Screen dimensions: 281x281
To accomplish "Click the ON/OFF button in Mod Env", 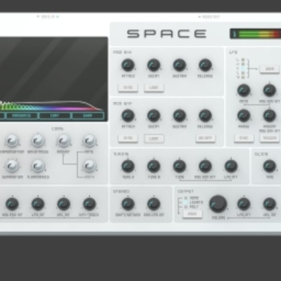I will (206, 138).
